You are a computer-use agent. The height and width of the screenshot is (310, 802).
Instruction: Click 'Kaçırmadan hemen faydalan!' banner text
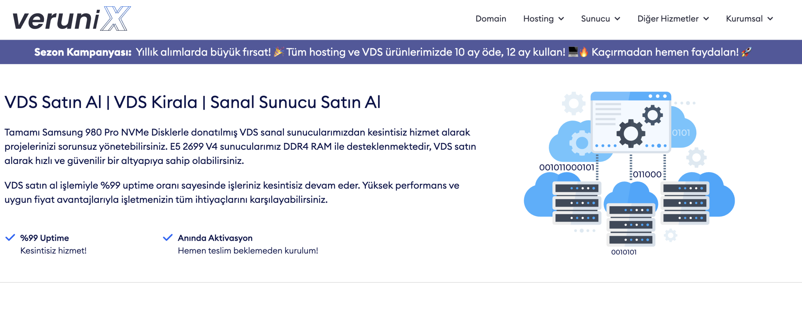coord(665,52)
